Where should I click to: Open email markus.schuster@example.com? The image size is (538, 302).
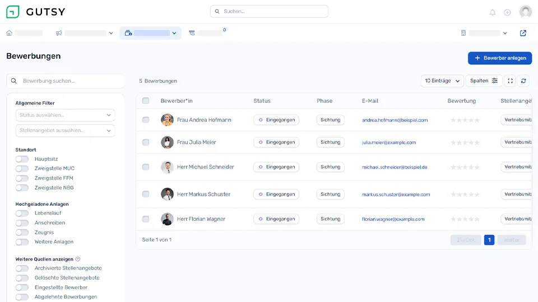coord(396,195)
